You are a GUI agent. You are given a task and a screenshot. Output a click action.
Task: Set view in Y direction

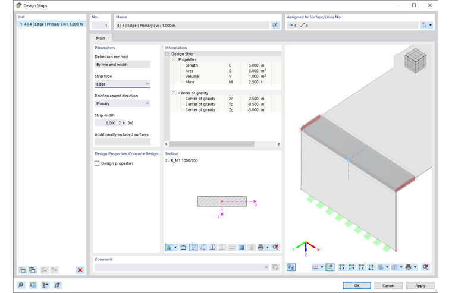(x=351, y=267)
